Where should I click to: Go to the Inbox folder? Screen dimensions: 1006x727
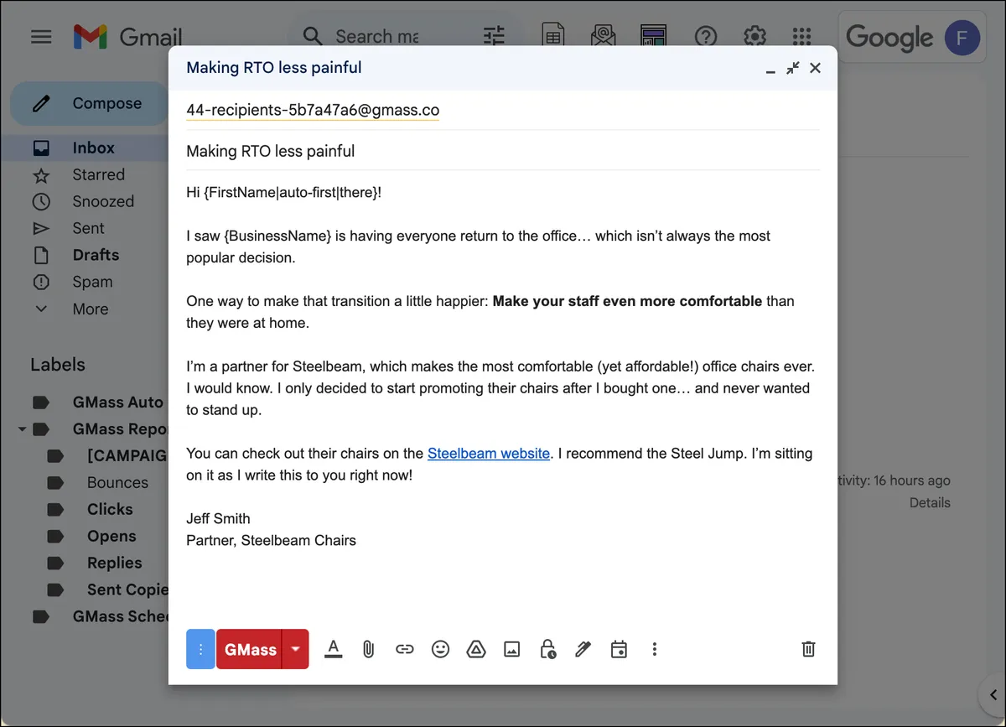(x=93, y=148)
